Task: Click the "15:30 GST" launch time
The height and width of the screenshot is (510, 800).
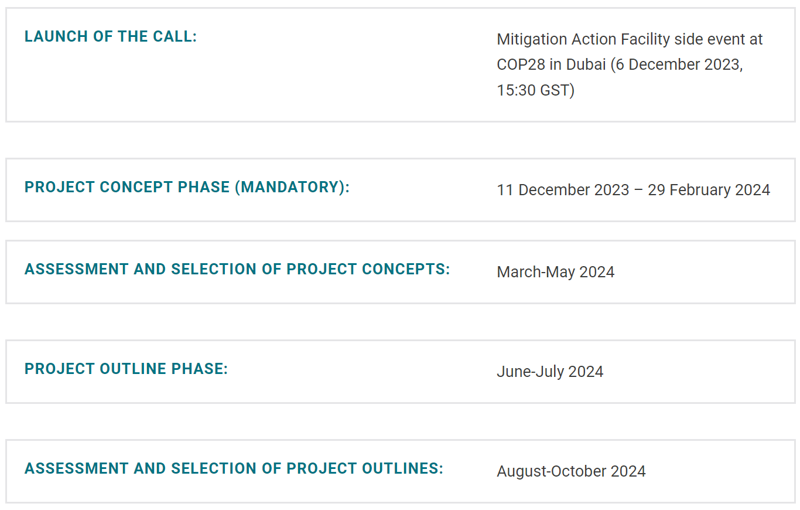Action: [x=535, y=90]
